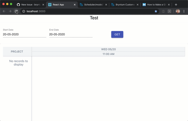Click the green macOS fullscreen button

pos(11,4)
